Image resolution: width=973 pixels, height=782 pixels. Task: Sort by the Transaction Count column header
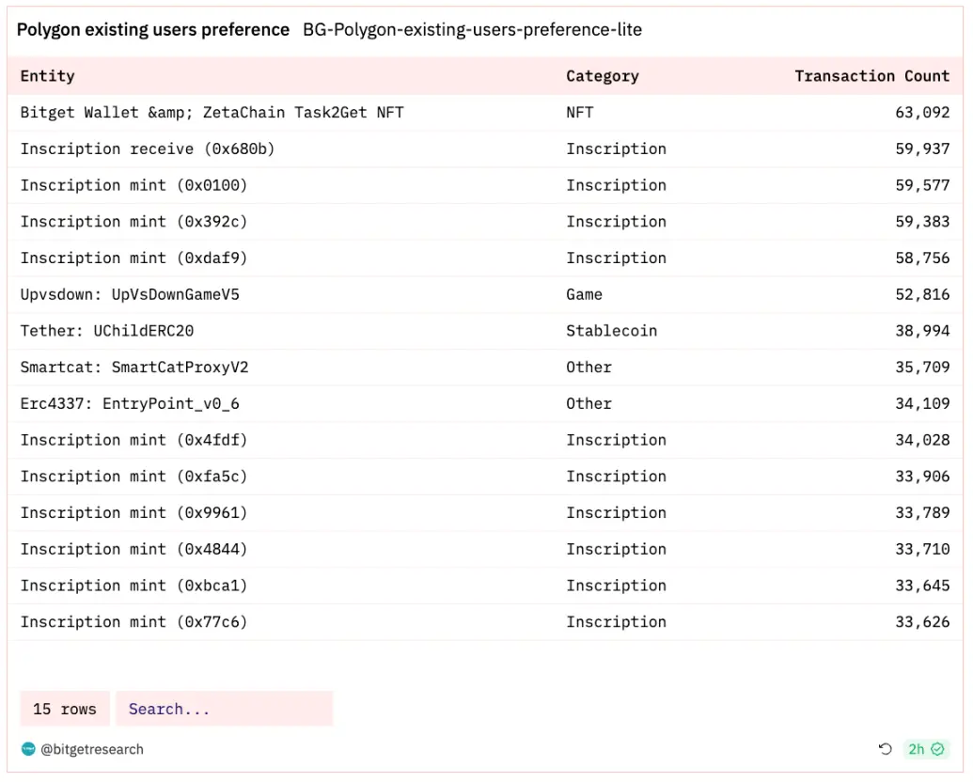point(871,76)
